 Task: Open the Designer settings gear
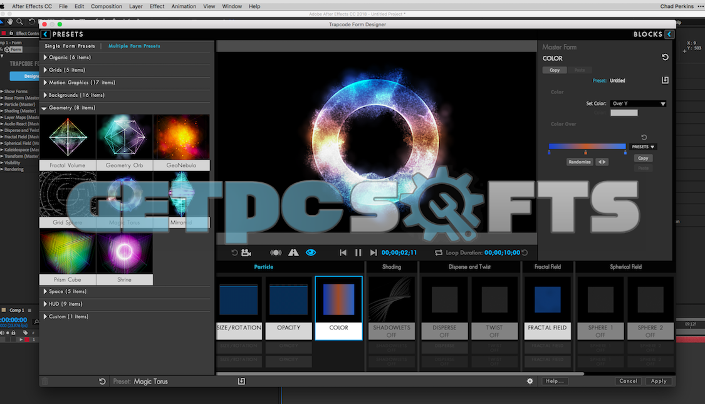pos(530,381)
